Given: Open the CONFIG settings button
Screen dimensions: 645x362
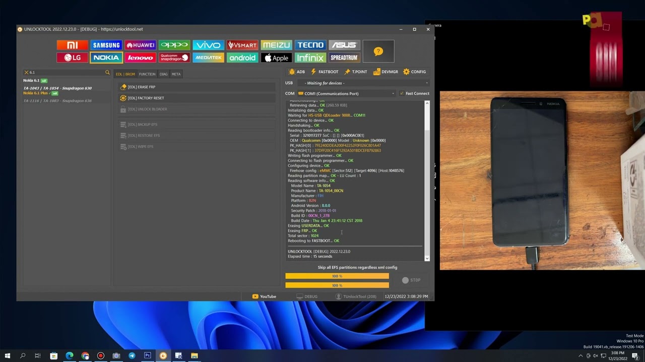Looking at the screenshot, I should click(415, 72).
